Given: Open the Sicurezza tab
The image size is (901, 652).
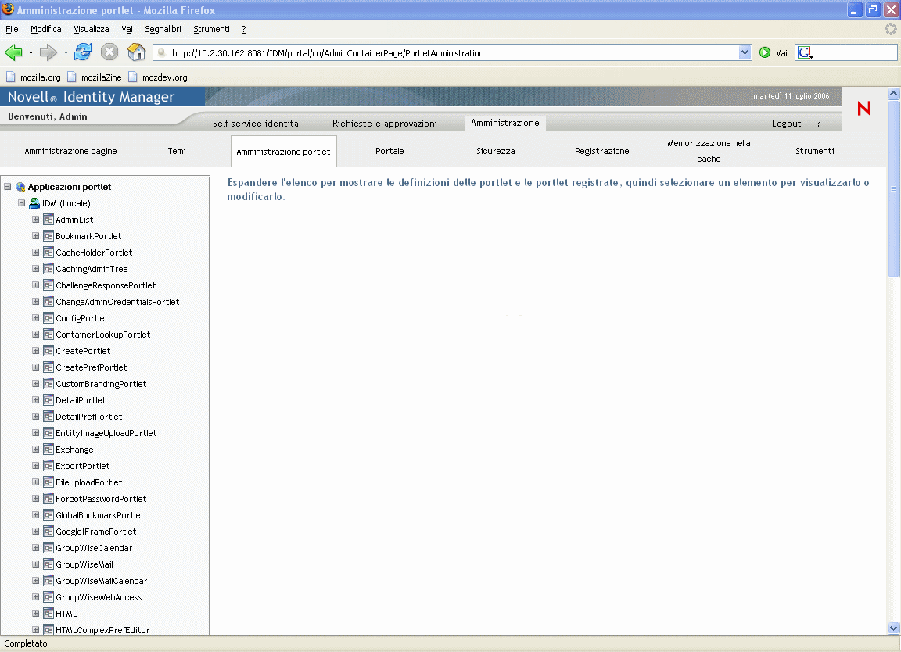Looking at the screenshot, I should point(495,151).
